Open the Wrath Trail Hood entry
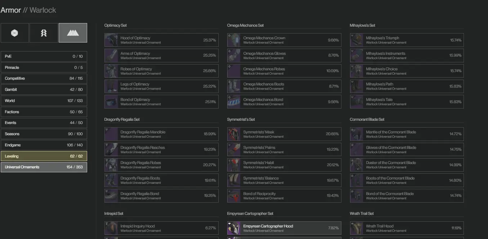488x239 pixels. coord(407,228)
